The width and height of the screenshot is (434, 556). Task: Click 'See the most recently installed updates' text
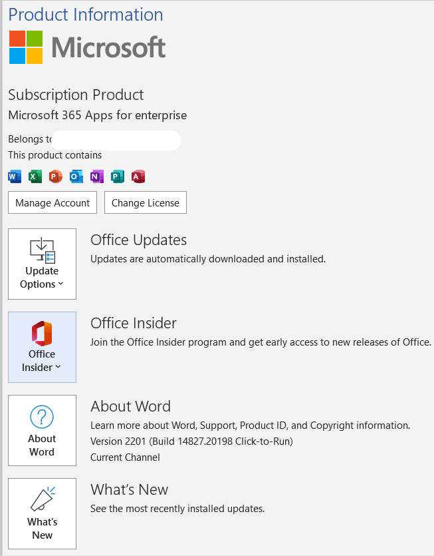click(177, 509)
